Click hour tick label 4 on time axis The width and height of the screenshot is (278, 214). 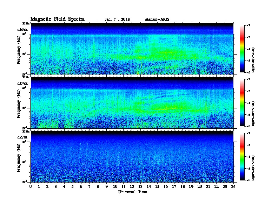click(64, 187)
